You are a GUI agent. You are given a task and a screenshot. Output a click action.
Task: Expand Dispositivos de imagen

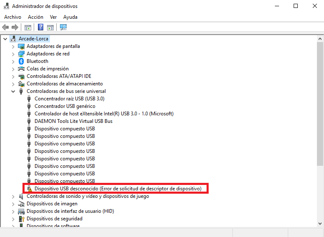point(13,204)
